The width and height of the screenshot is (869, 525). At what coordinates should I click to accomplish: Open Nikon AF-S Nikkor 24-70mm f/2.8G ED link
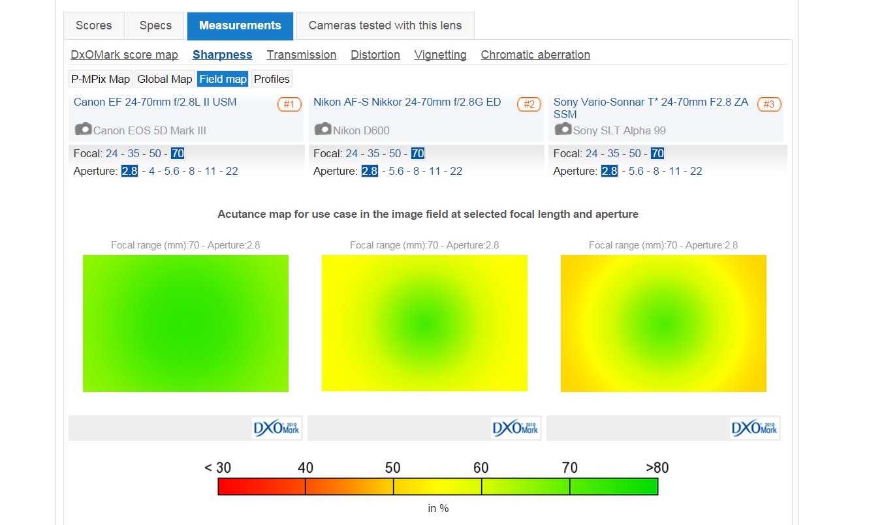[x=407, y=102]
